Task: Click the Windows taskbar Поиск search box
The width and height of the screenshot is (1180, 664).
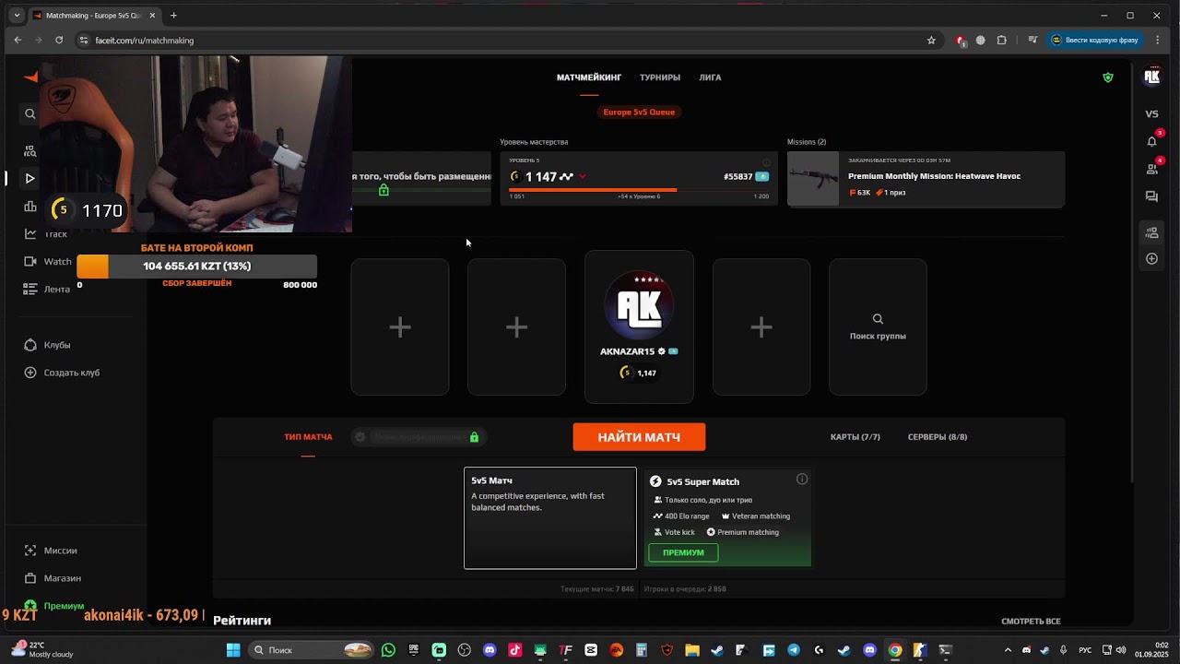Action: point(313,650)
